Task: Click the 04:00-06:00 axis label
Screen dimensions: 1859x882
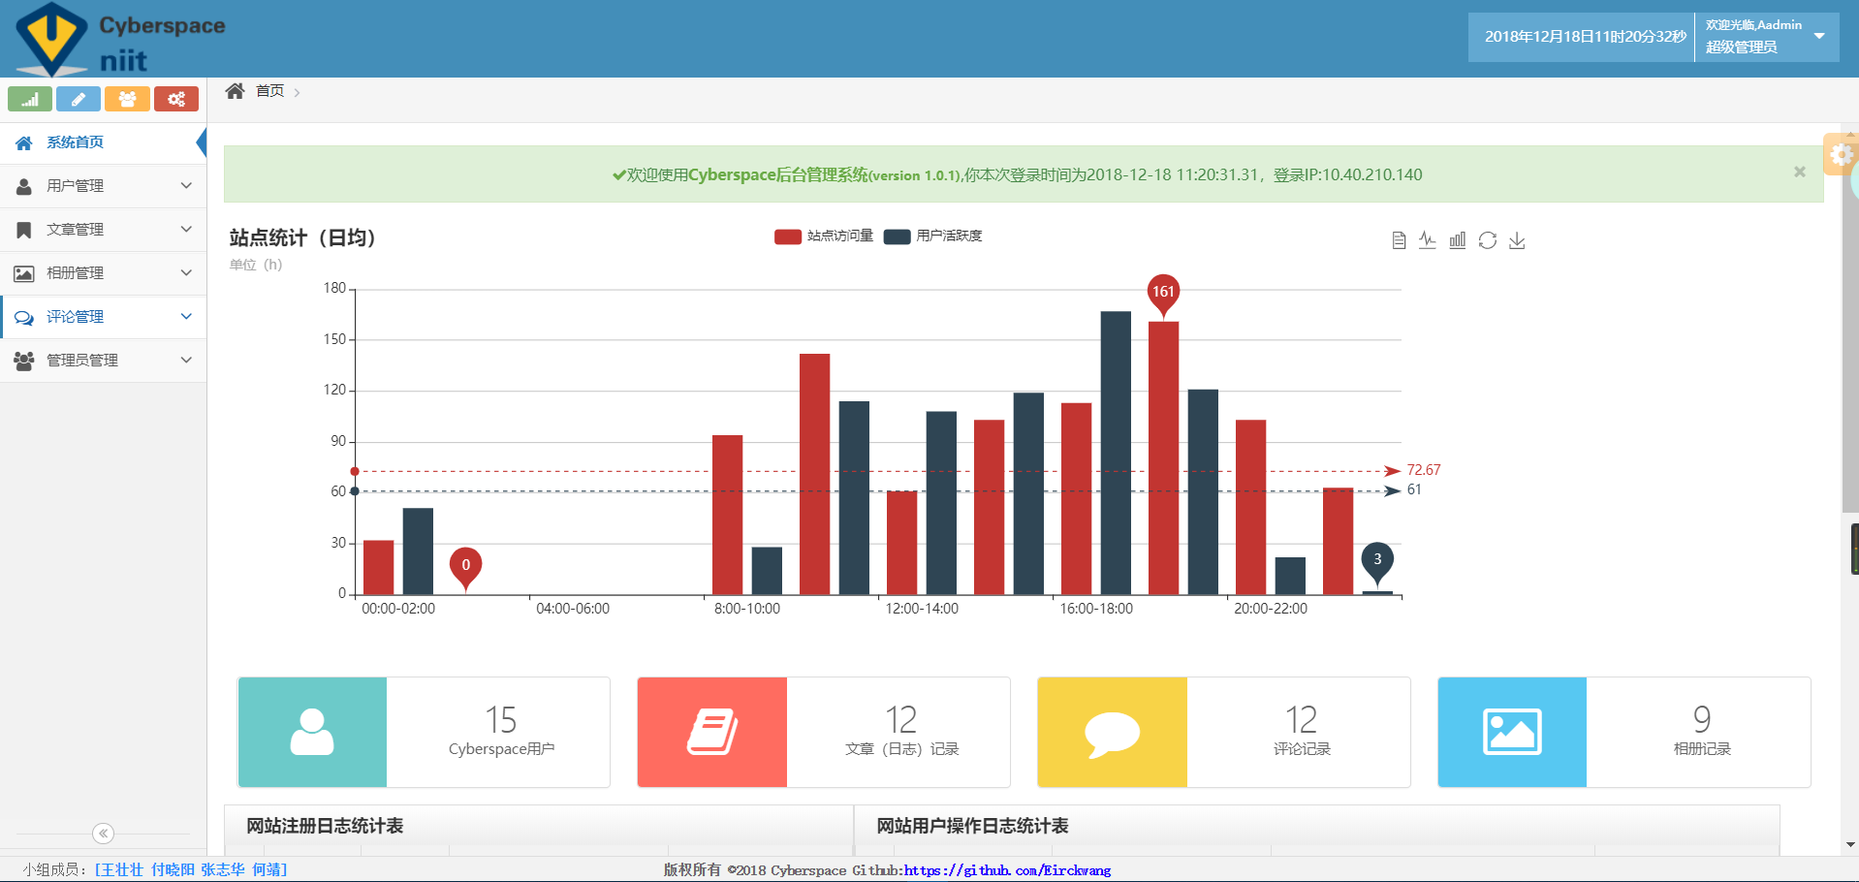Action: [x=573, y=609]
